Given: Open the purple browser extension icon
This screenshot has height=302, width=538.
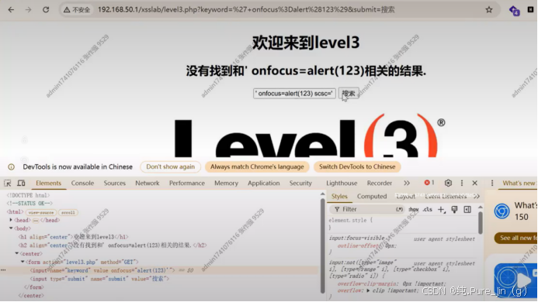Looking at the screenshot, I should [514, 10].
